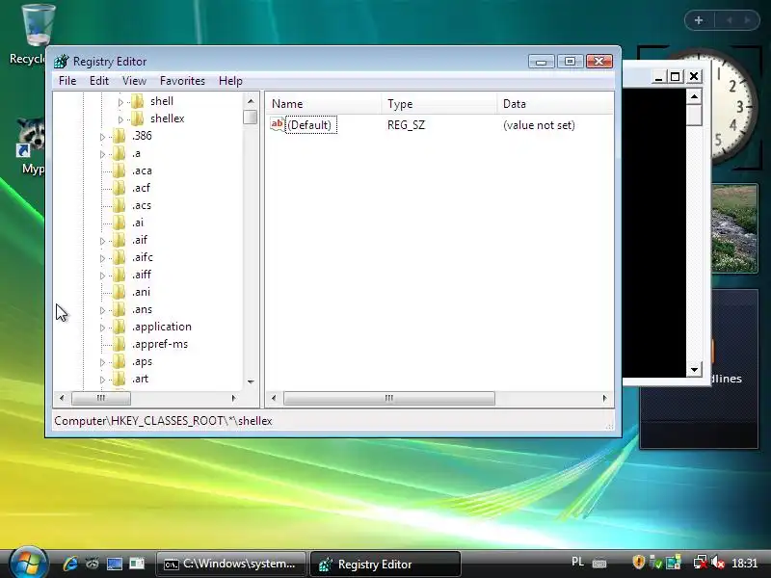Click the .386 folder icon
This screenshot has height=578, width=771.
pyautogui.click(x=119, y=136)
